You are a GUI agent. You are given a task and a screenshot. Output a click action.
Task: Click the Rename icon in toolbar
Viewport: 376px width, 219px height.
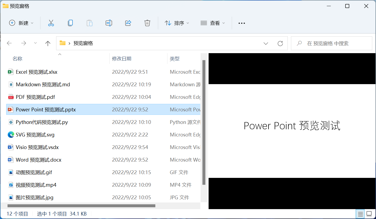point(109,23)
